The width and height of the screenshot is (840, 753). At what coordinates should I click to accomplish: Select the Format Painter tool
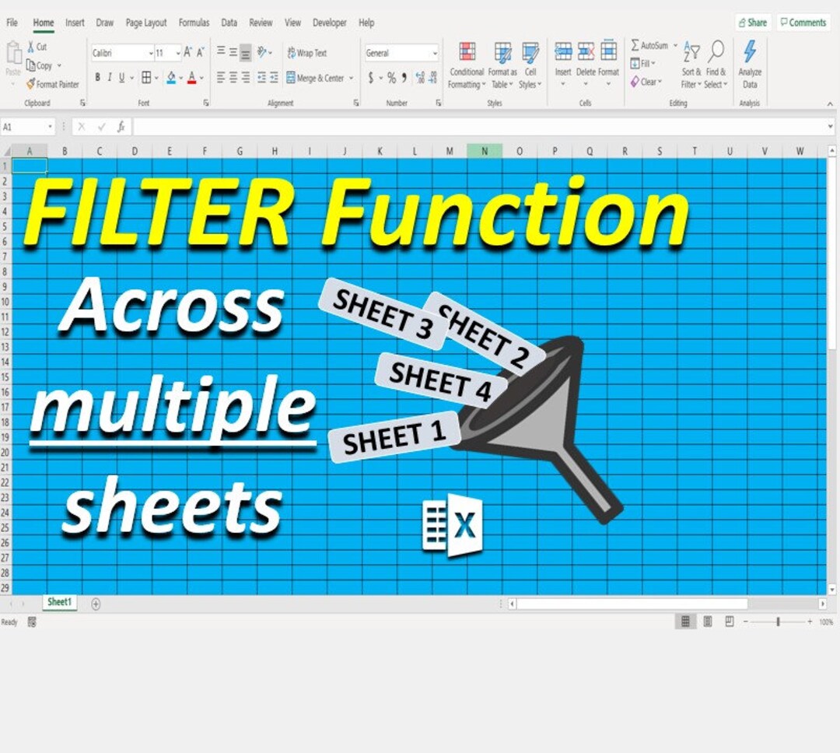tap(53, 84)
